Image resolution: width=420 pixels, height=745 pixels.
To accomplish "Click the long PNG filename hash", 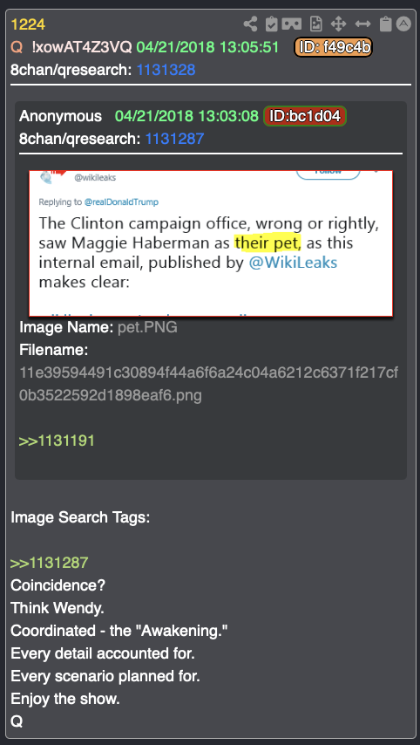I will pyautogui.click(x=208, y=385).
